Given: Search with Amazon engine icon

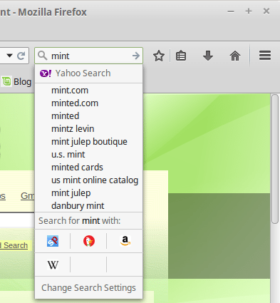Looking at the screenshot, I should [125, 241].
